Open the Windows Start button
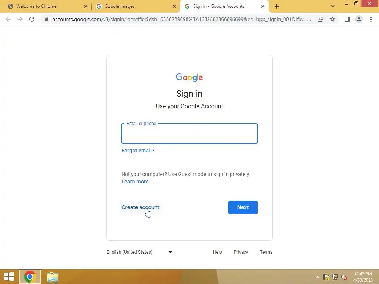Viewport: 379px width, 284px height. 9,277
